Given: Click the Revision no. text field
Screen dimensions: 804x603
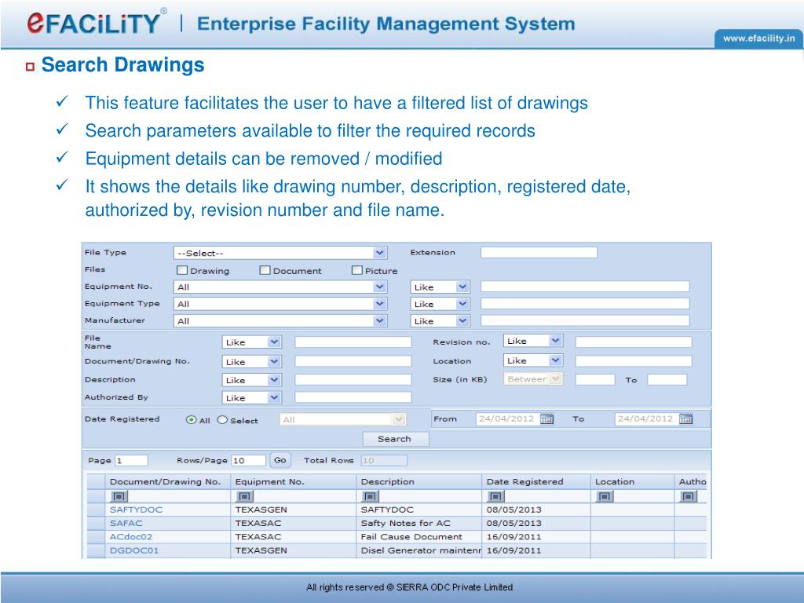Looking at the screenshot, I should point(634,342).
